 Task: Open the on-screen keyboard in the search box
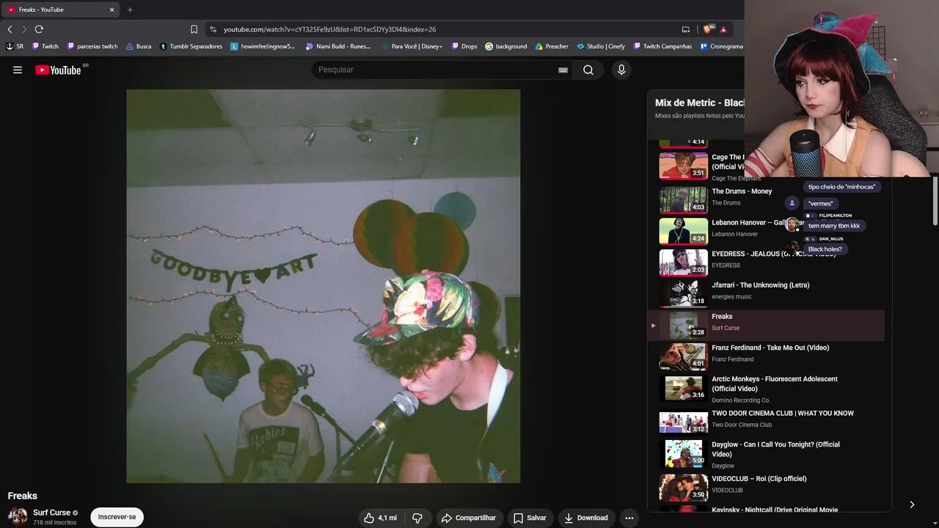point(563,70)
